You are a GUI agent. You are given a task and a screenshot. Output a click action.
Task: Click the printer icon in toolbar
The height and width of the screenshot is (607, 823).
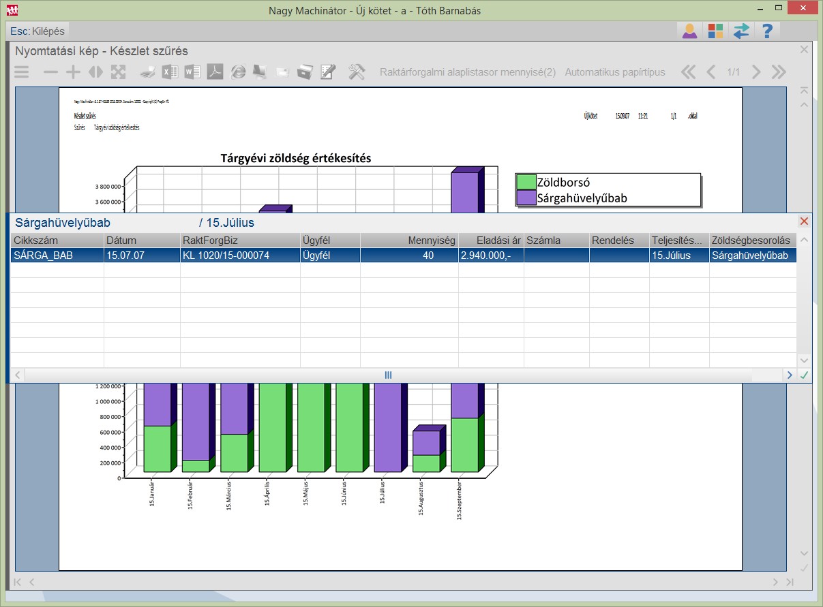148,72
